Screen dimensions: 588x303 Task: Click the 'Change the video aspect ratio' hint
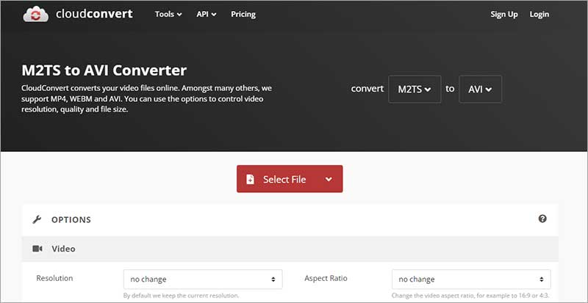(x=470, y=296)
